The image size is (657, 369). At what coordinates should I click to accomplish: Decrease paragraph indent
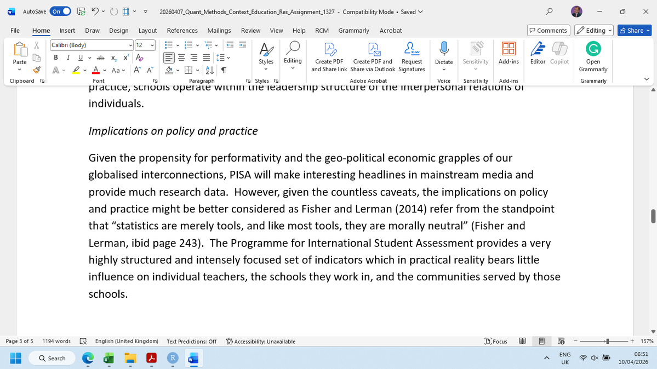pyautogui.click(x=230, y=45)
